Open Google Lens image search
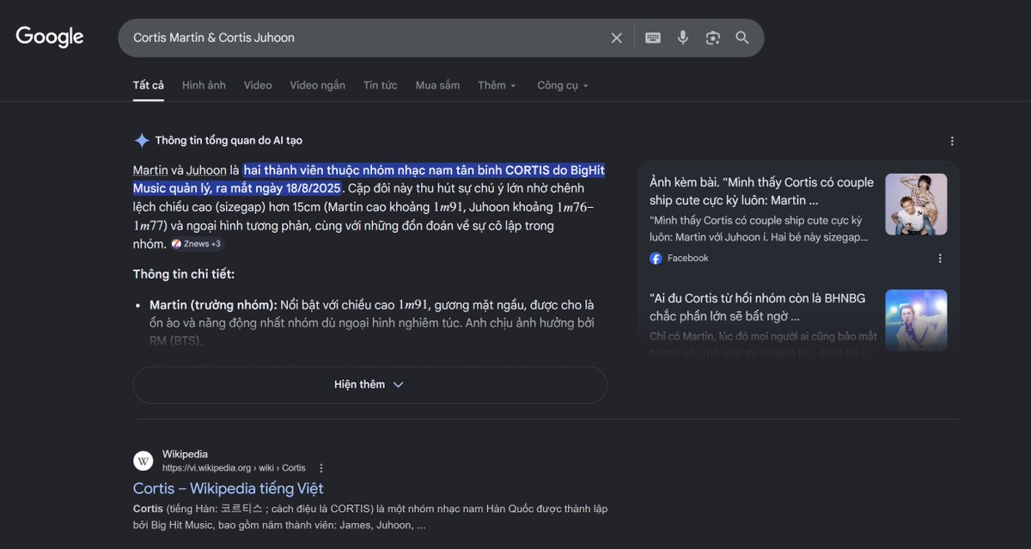This screenshot has width=1031, height=549. point(712,38)
